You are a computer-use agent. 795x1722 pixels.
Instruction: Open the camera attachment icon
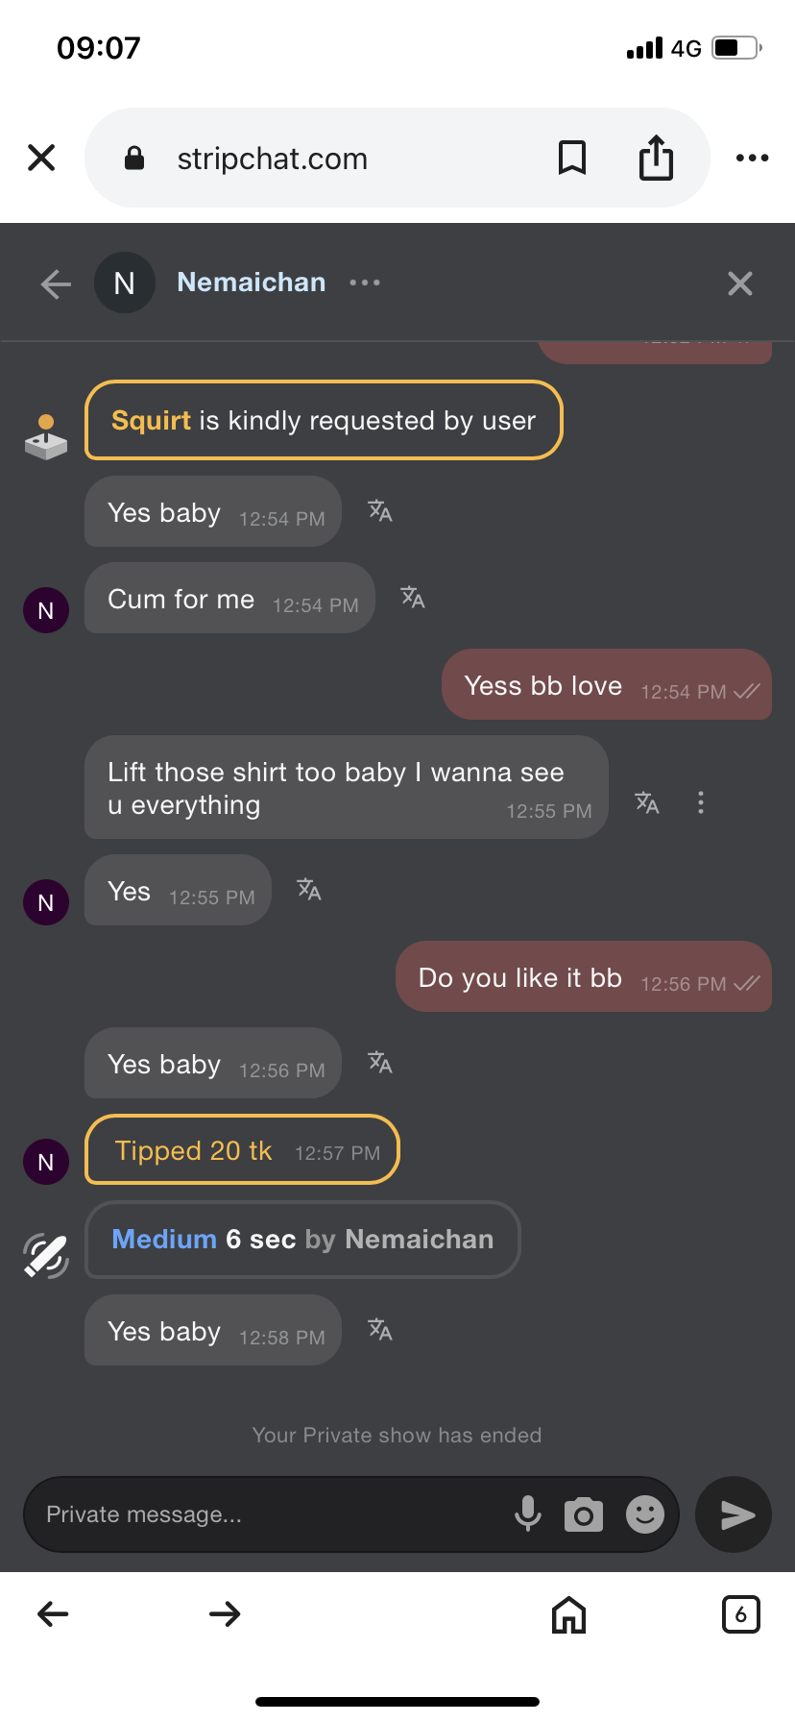(583, 1514)
